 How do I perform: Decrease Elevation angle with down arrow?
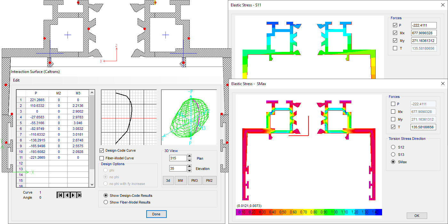(x=189, y=170)
